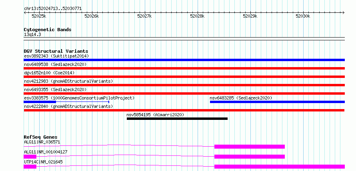356x171 pixels.
Task: Select the ALG11|NR_036571 gene label
Action: click(42, 142)
